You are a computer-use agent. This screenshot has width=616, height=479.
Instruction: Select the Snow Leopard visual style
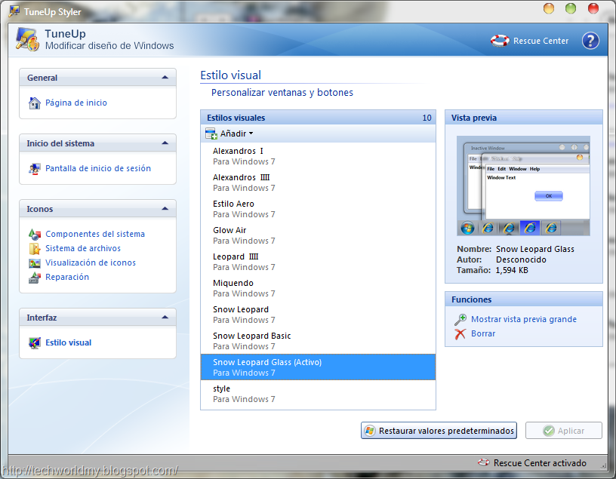point(318,315)
